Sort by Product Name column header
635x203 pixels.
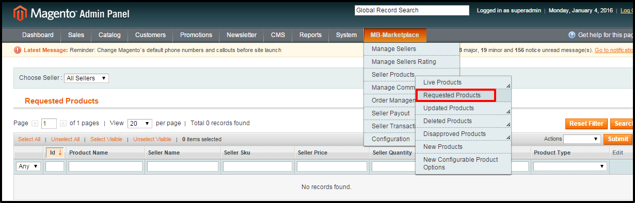[89, 153]
